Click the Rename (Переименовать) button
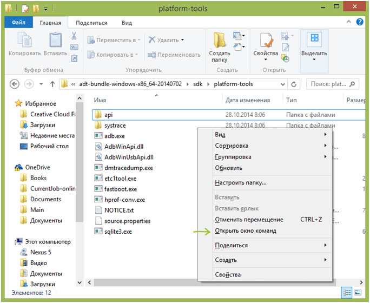This screenshot has height=303, width=370. 173,55
